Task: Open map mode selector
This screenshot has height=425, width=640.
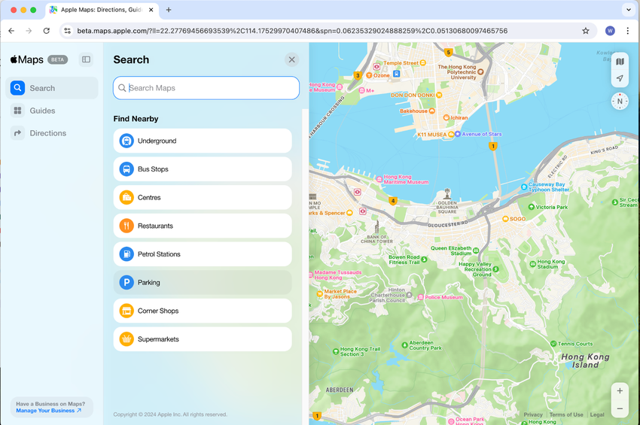Action: point(620,62)
